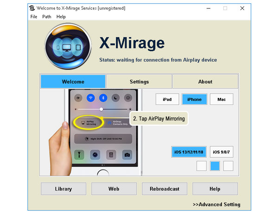This screenshot has width=278, height=214.
Task: Switch to the About tab
Action: [x=205, y=81]
